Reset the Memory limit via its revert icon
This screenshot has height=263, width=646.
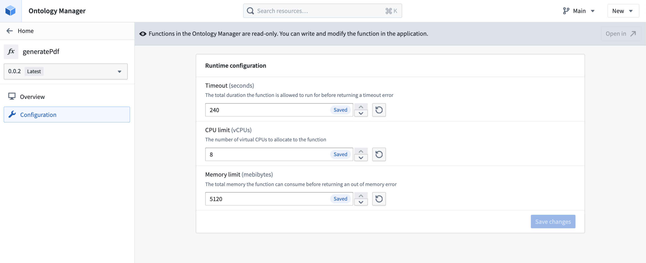[x=379, y=199]
